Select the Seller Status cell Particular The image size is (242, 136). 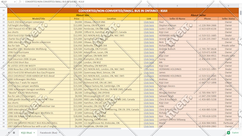(x=228, y=123)
